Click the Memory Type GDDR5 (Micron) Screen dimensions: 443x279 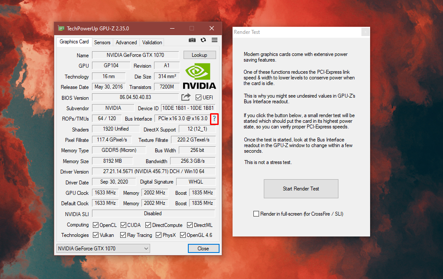119,150
